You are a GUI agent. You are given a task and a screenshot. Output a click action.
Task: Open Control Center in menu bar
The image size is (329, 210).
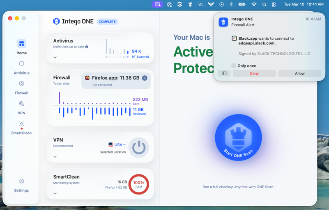pyautogui.click(x=274, y=5)
